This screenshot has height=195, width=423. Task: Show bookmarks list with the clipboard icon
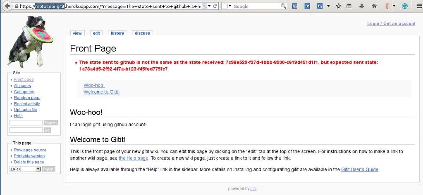pos(349,6)
